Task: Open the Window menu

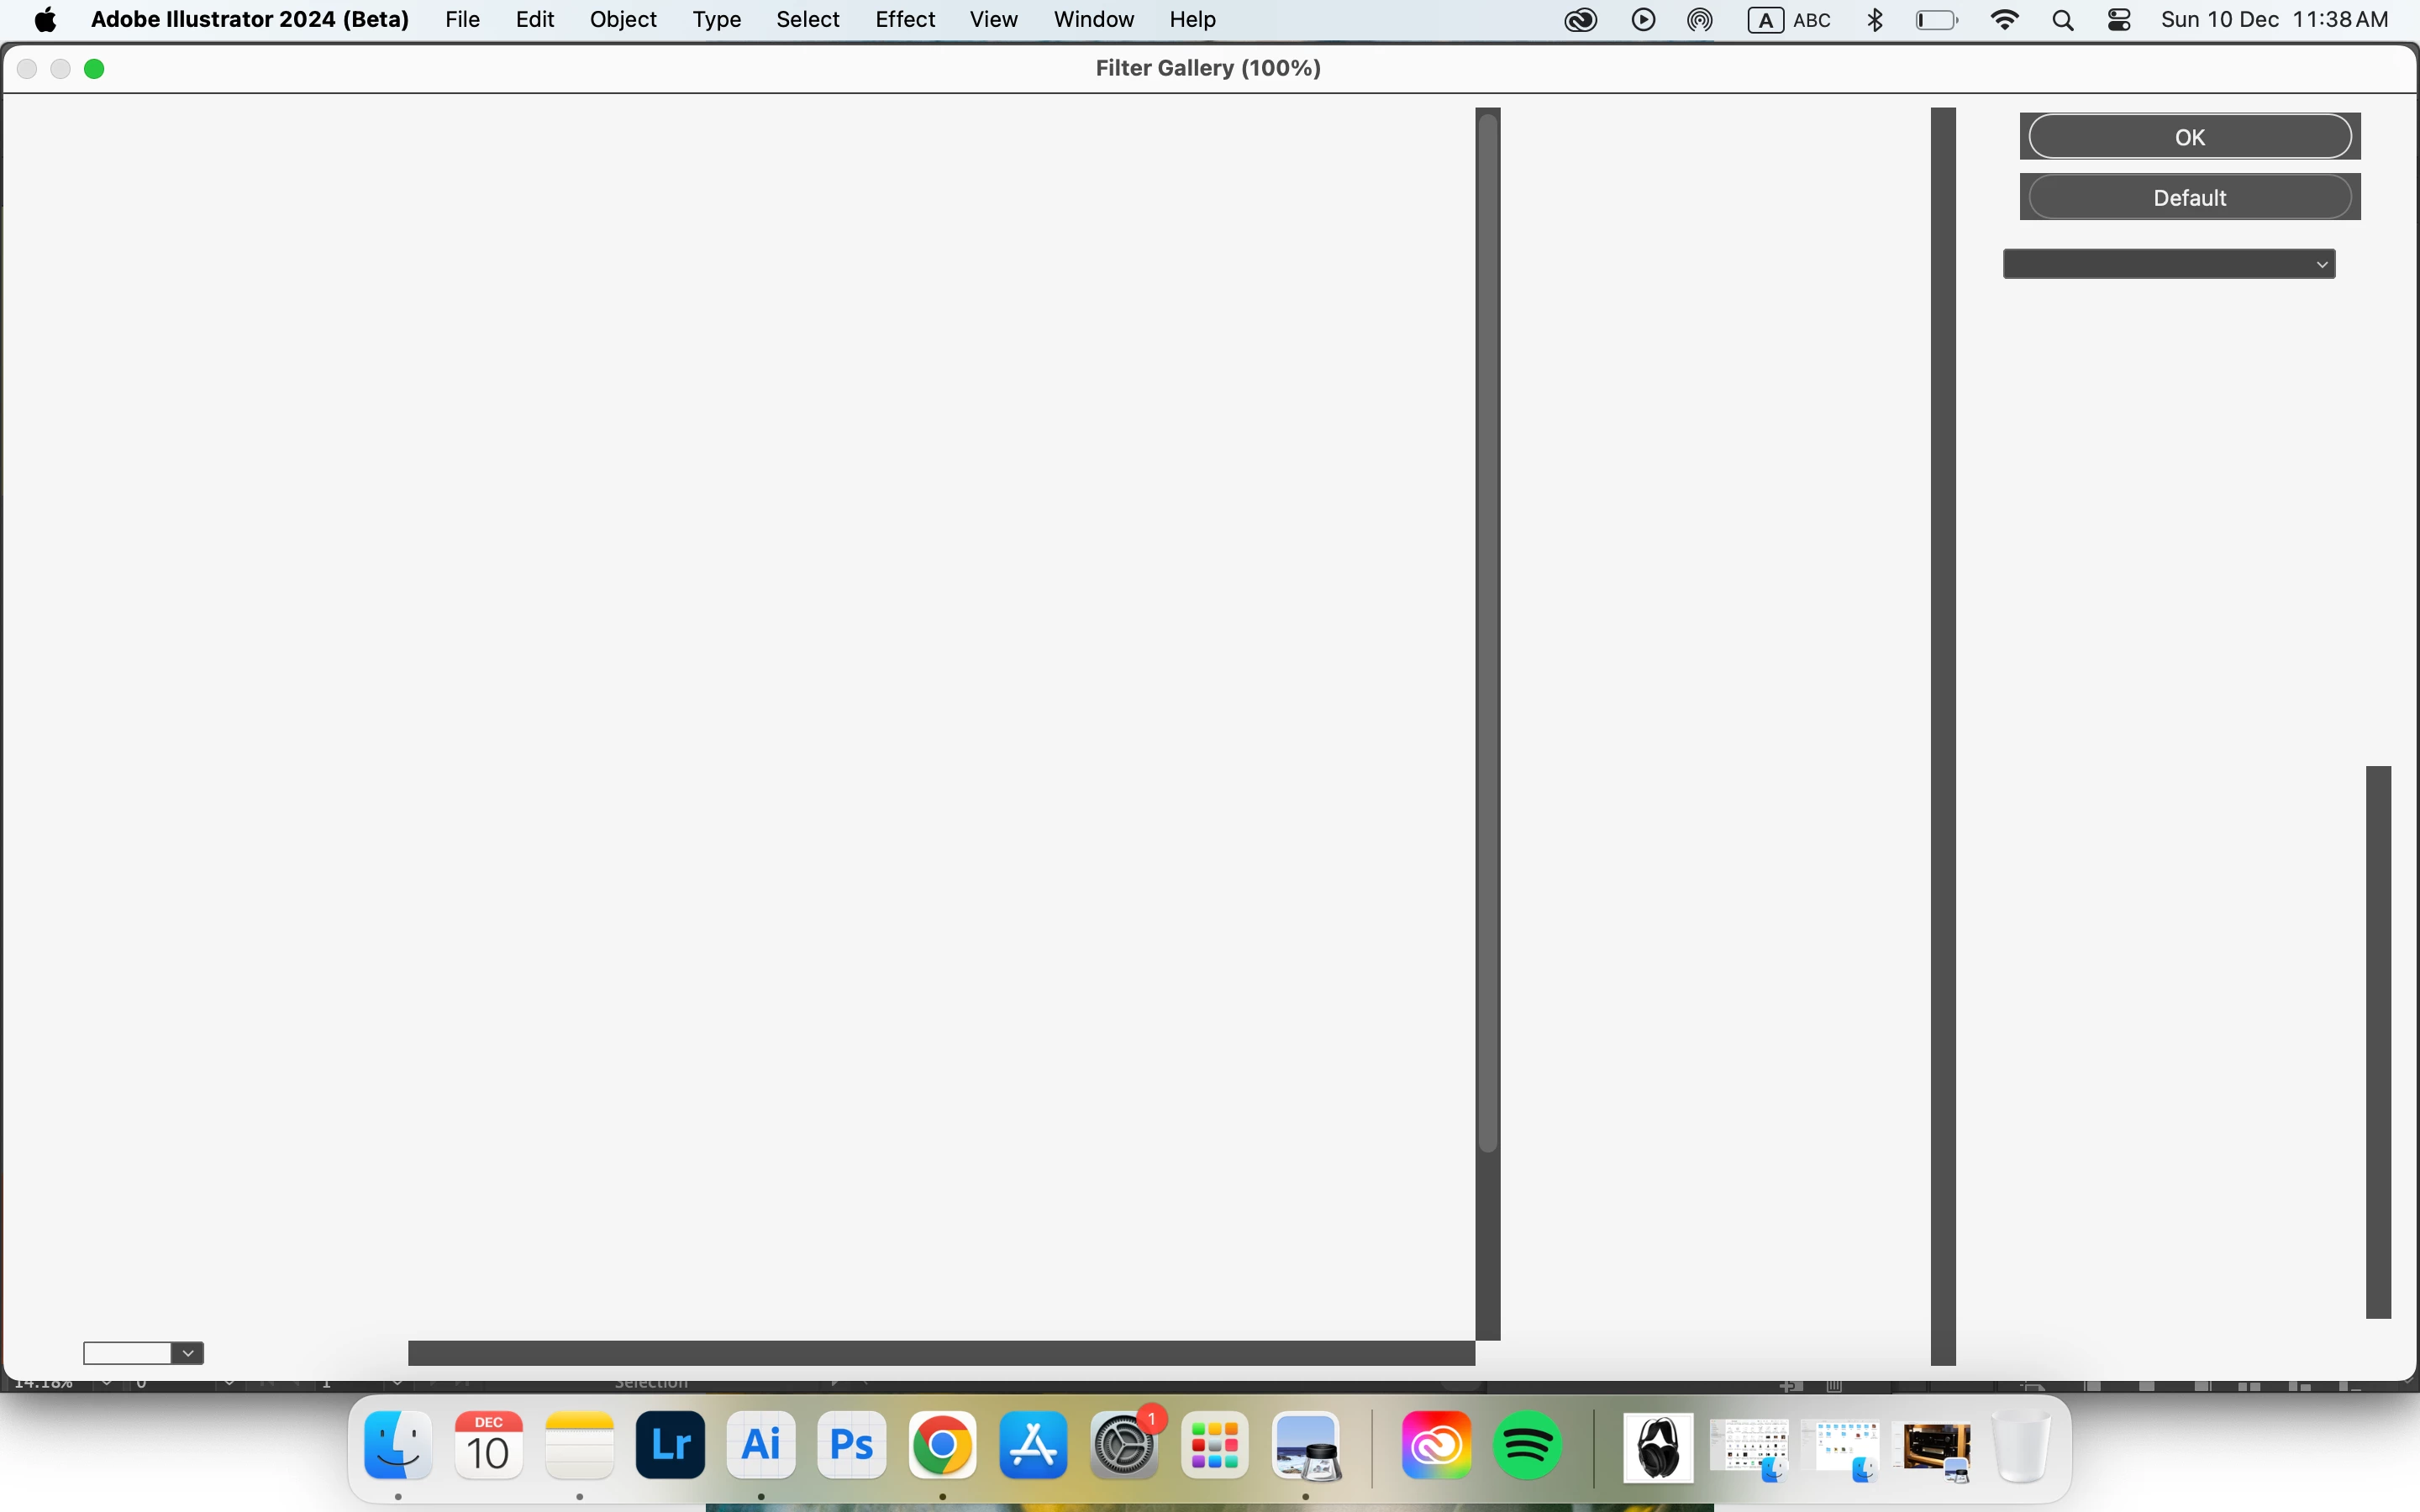Action: [x=1093, y=20]
